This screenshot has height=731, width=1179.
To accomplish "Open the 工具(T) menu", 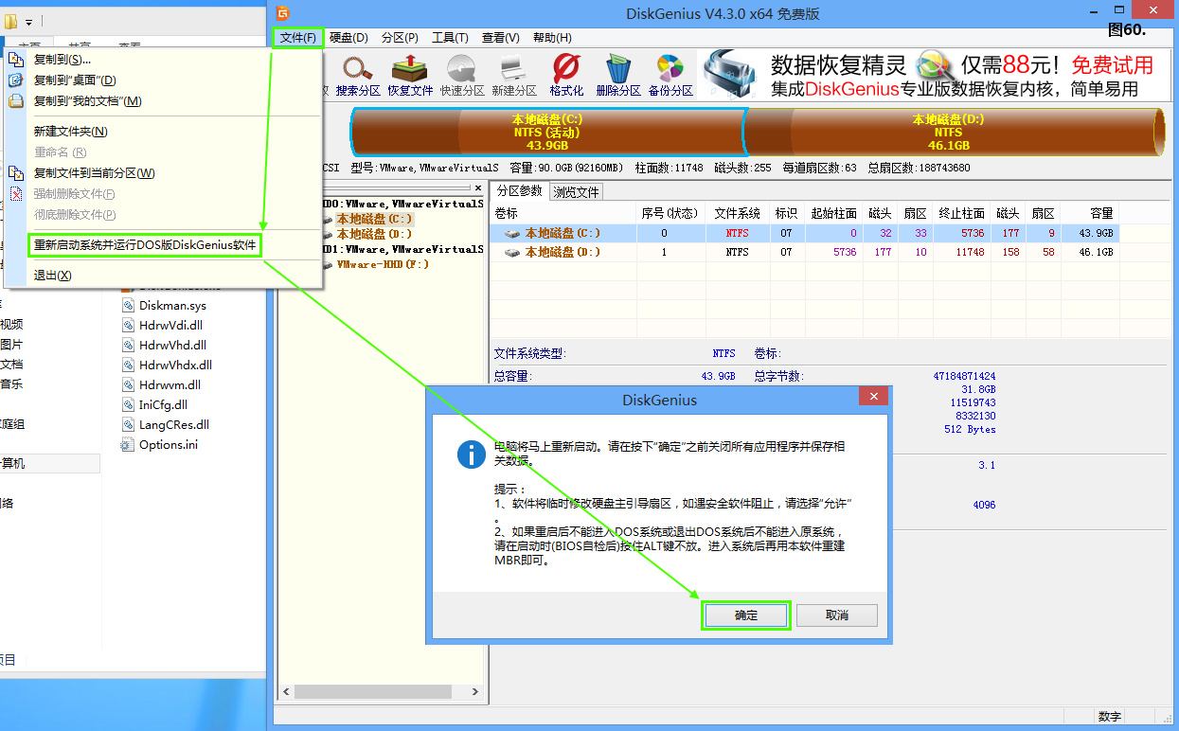I will pos(450,38).
